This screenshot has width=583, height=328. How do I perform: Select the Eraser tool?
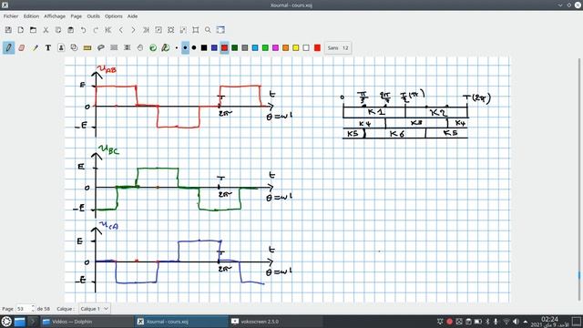[22, 47]
